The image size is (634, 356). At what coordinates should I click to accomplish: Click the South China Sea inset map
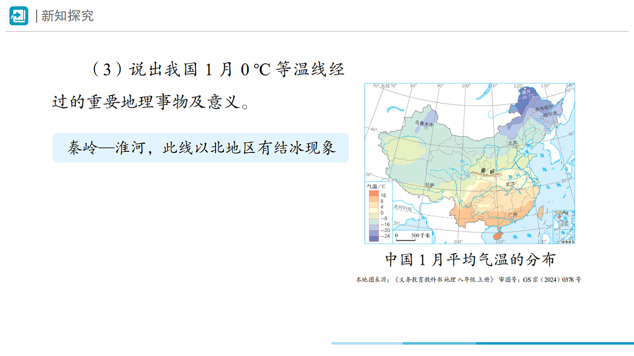click(x=563, y=226)
